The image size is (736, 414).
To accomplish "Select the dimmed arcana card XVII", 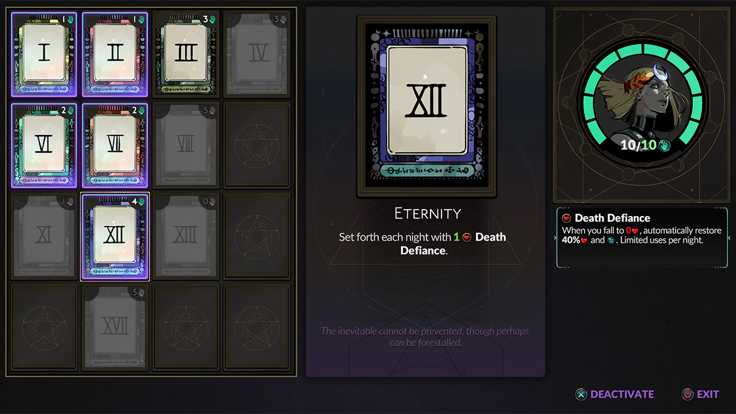I will [115, 327].
